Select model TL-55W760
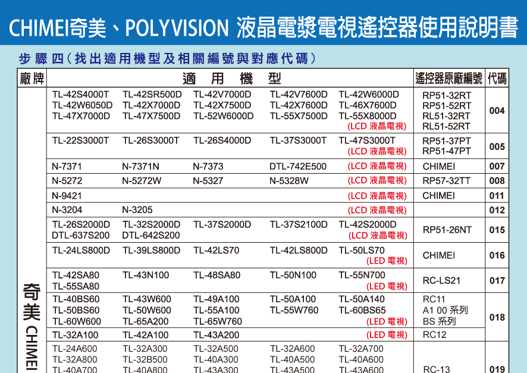Screen dimensions: 527x373 tap(294, 310)
